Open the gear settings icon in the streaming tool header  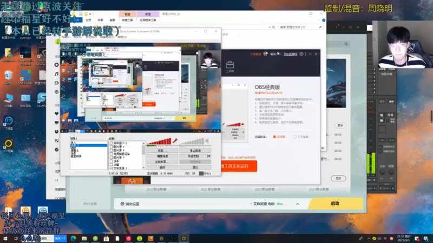tap(301, 54)
